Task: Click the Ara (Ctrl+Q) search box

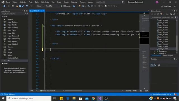Action: point(110,2)
